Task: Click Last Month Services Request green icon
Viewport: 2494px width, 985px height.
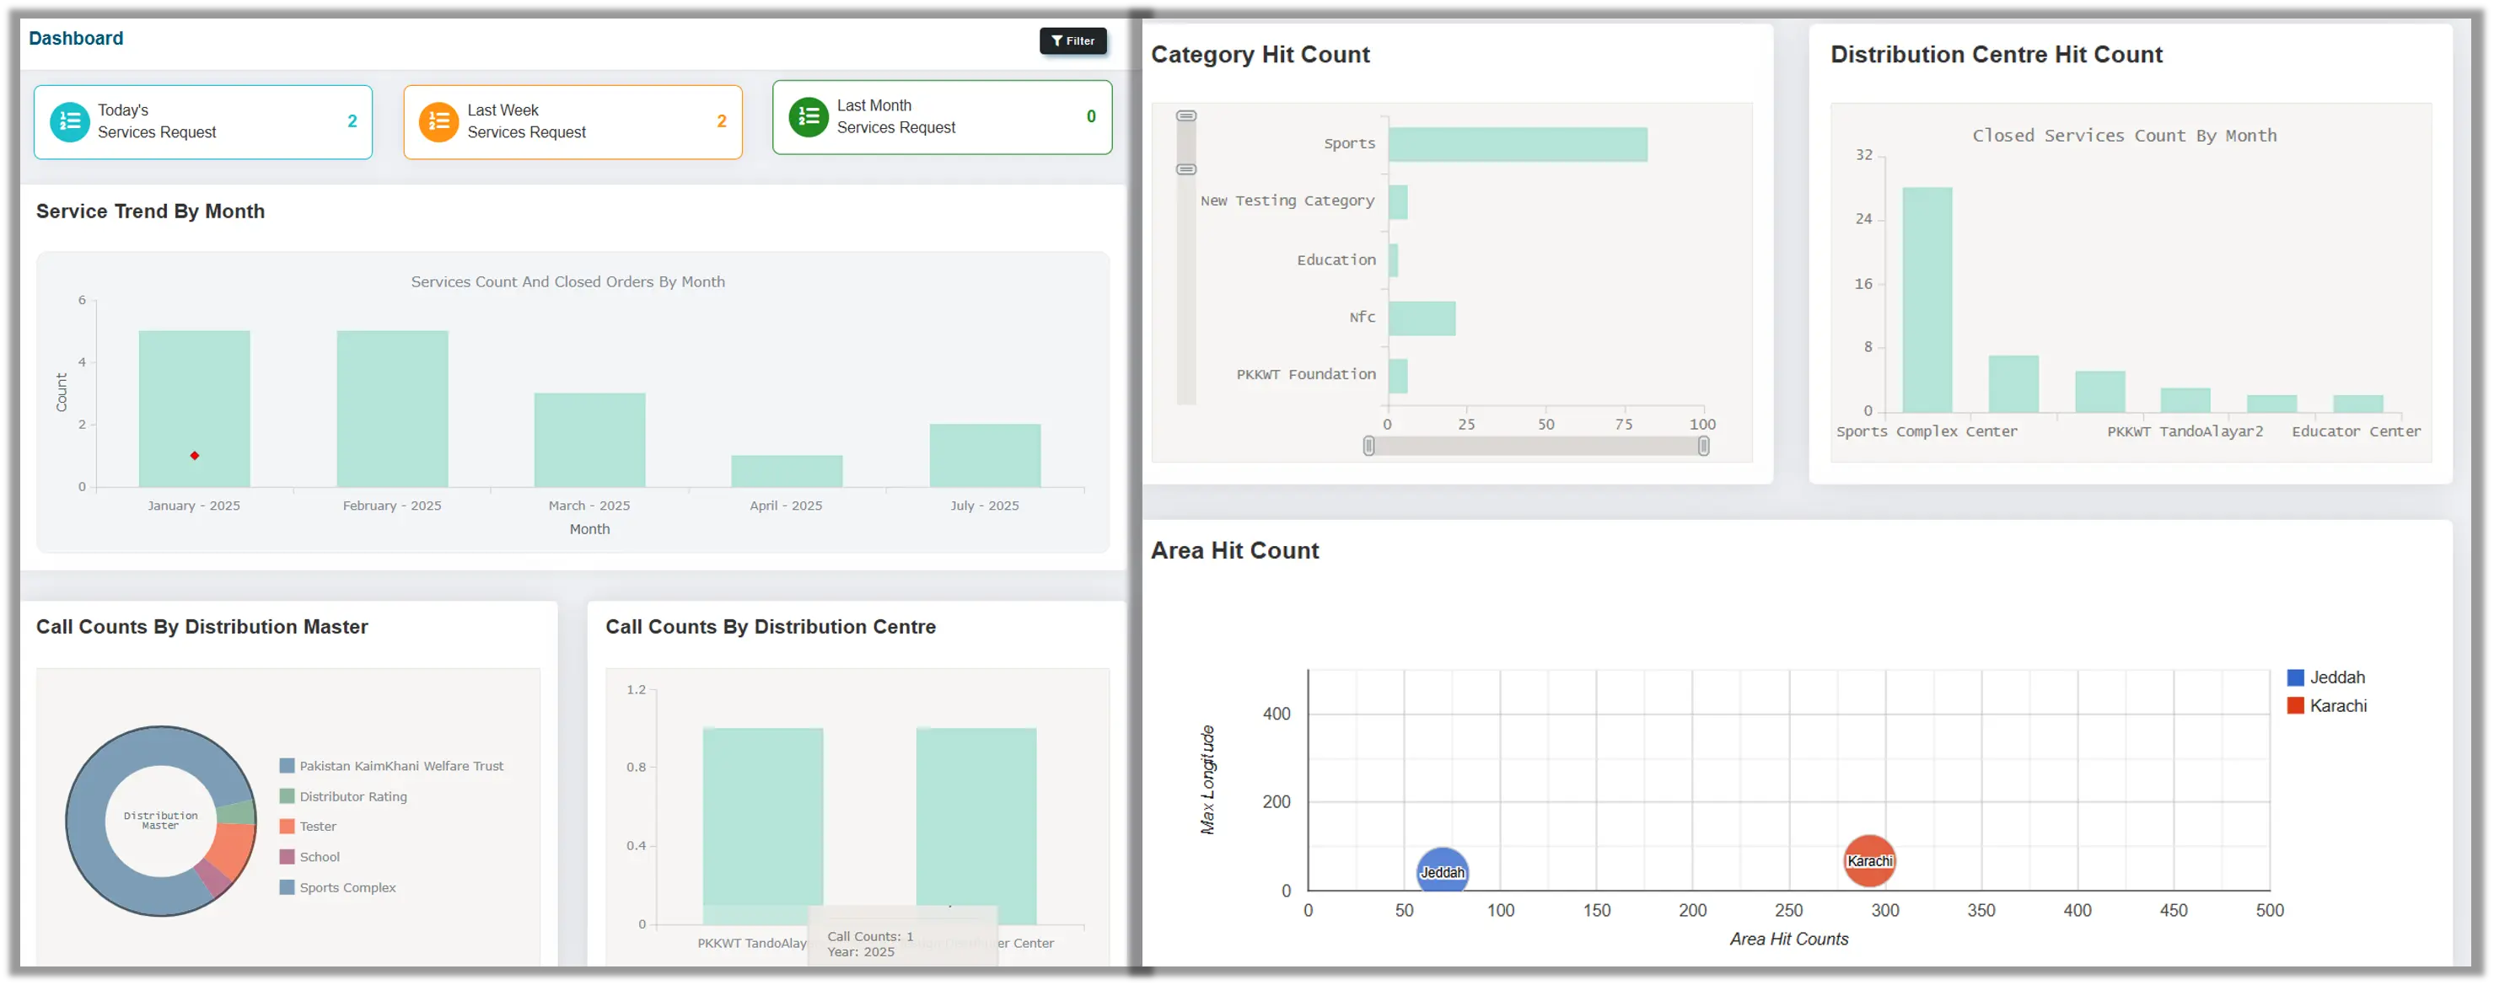Action: click(809, 117)
